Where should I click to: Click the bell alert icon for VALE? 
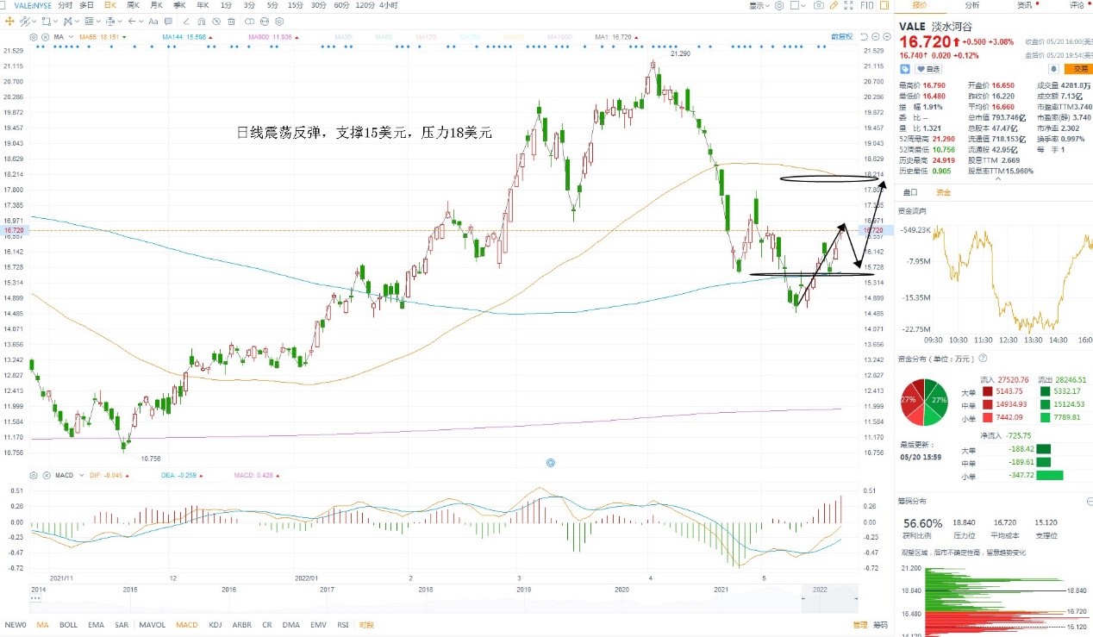tap(1053, 68)
